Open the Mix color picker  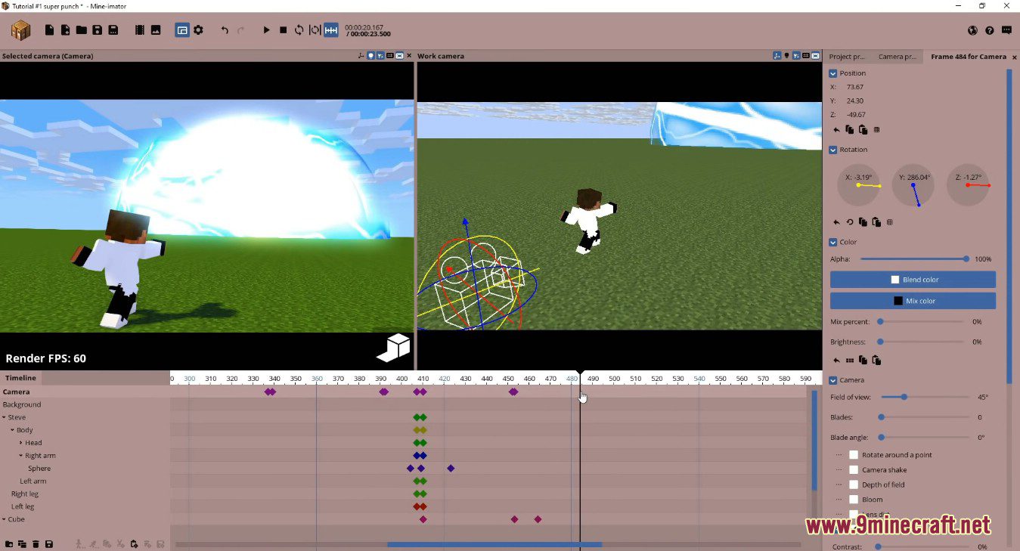[913, 301]
